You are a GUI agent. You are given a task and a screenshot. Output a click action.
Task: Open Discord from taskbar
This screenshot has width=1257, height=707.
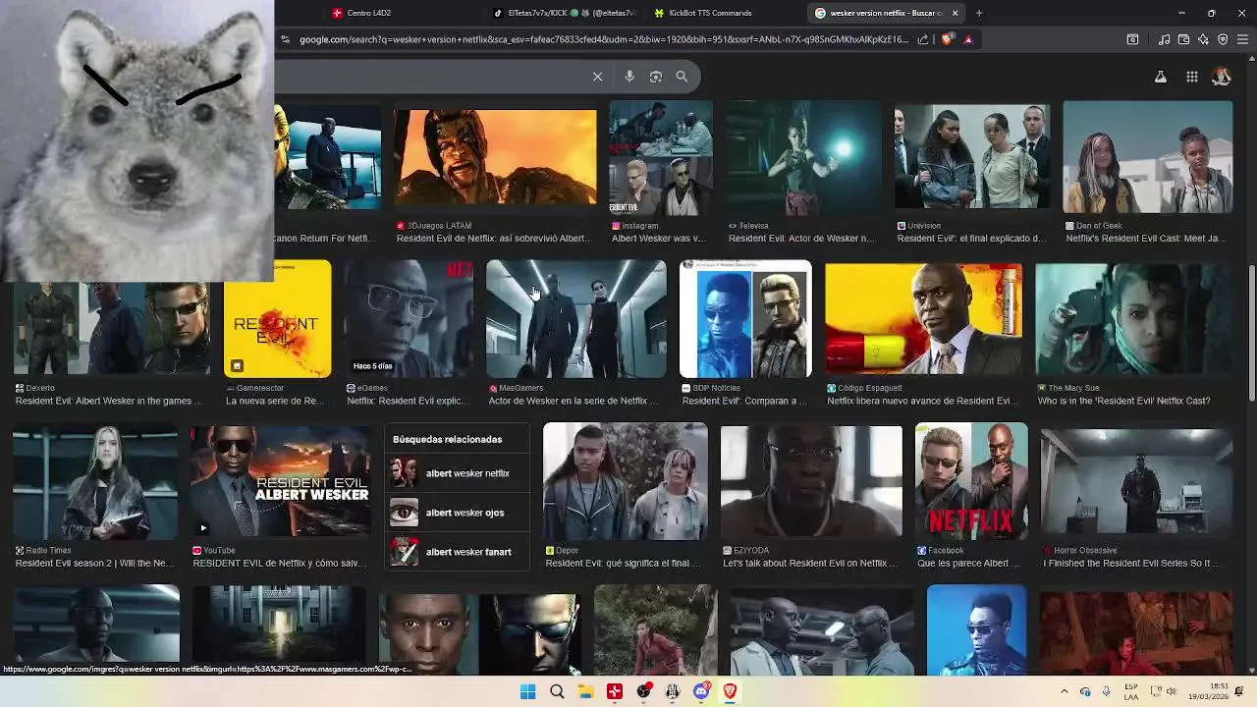click(x=701, y=691)
